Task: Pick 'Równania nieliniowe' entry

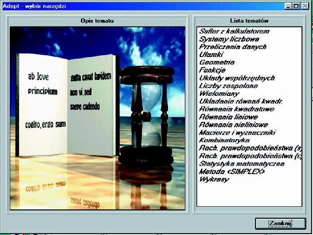Action: point(233,125)
